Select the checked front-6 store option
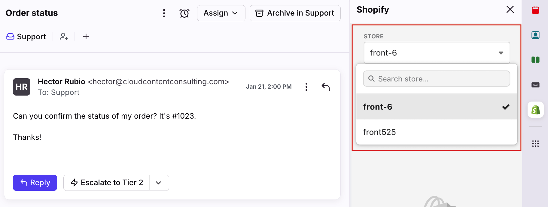The height and width of the screenshot is (207, 548). point(436,107)
